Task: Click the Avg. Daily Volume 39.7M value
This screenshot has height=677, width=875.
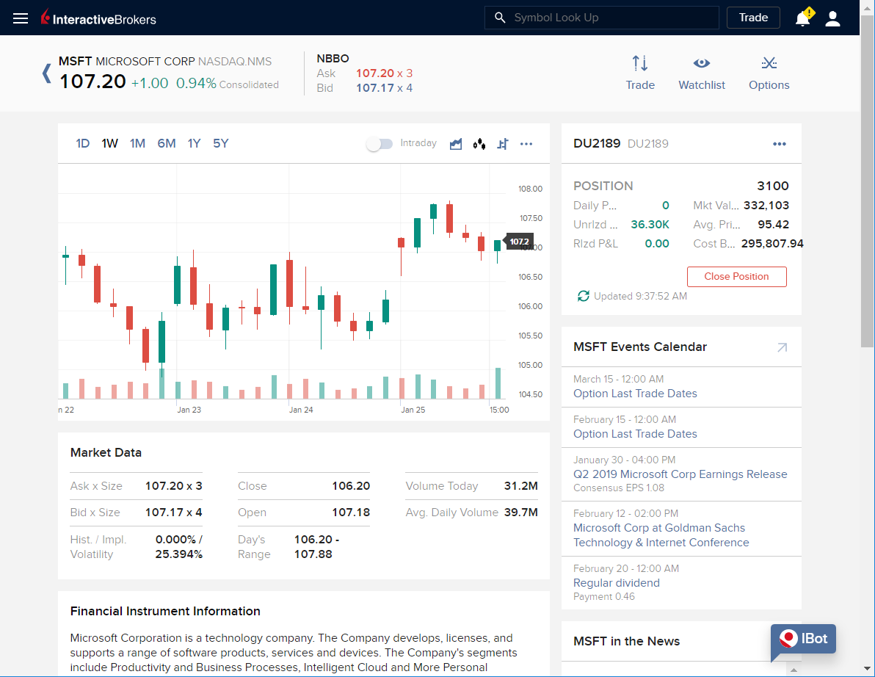Action: click(x=520, y=513)
